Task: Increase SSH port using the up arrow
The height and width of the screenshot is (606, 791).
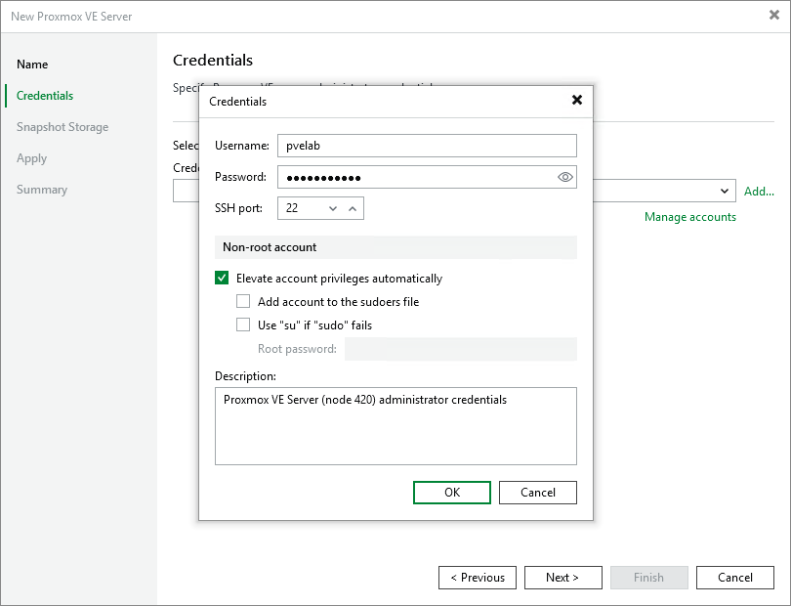Action: point(353,204)
